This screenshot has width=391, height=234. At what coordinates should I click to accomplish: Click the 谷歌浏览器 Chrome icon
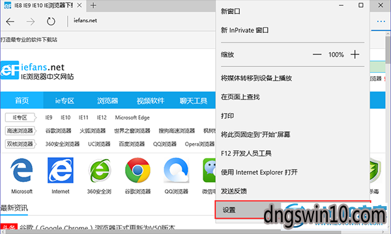[x=138, y=170]
